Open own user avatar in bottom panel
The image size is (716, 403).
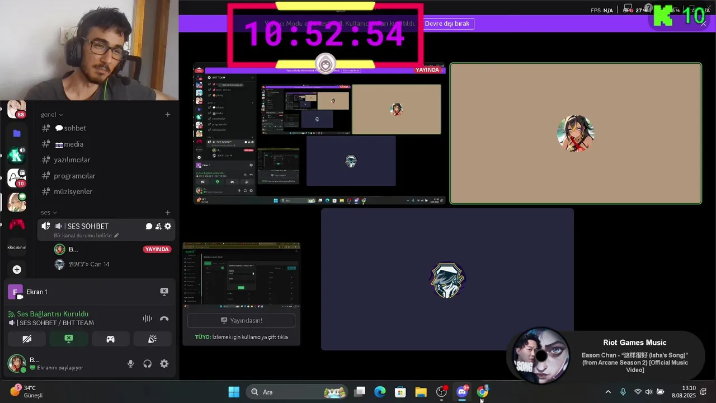[x=16, y=364]
